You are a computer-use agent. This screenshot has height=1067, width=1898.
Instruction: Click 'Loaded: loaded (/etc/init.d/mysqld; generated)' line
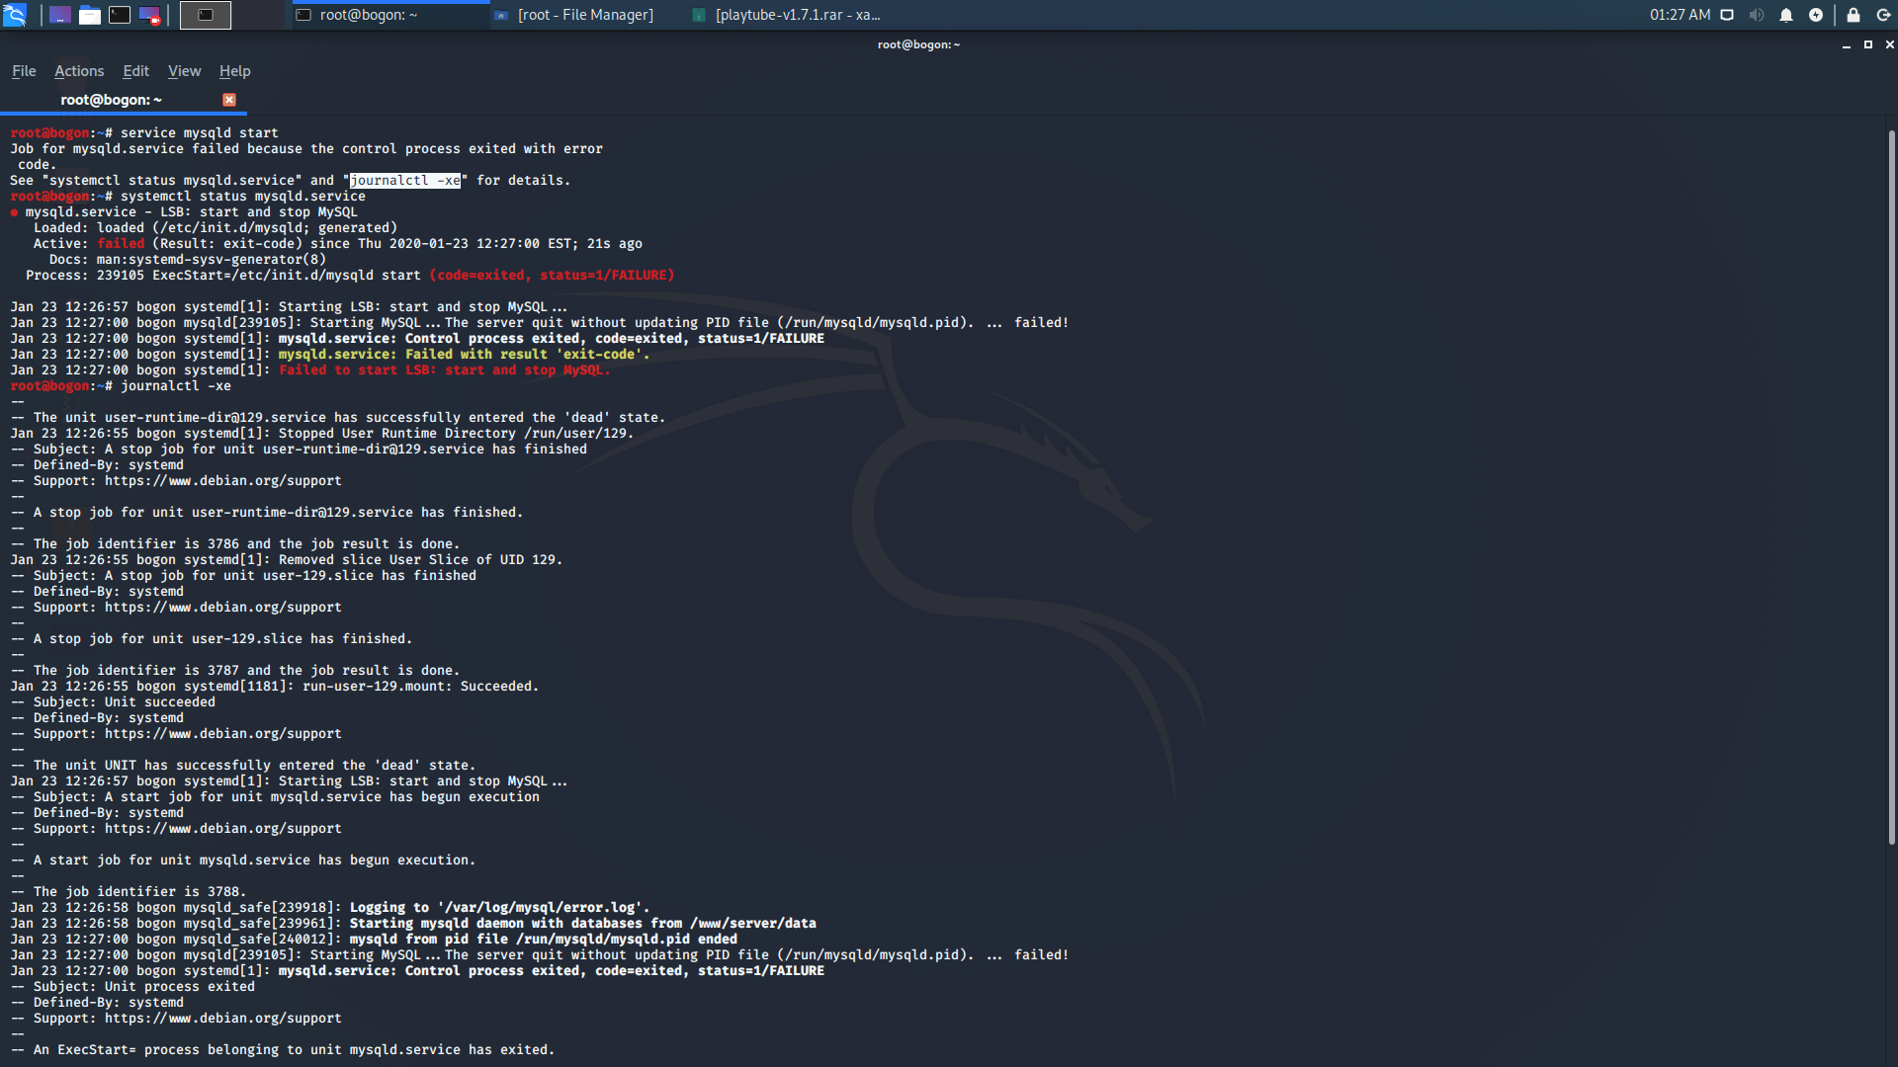[216, 228]
